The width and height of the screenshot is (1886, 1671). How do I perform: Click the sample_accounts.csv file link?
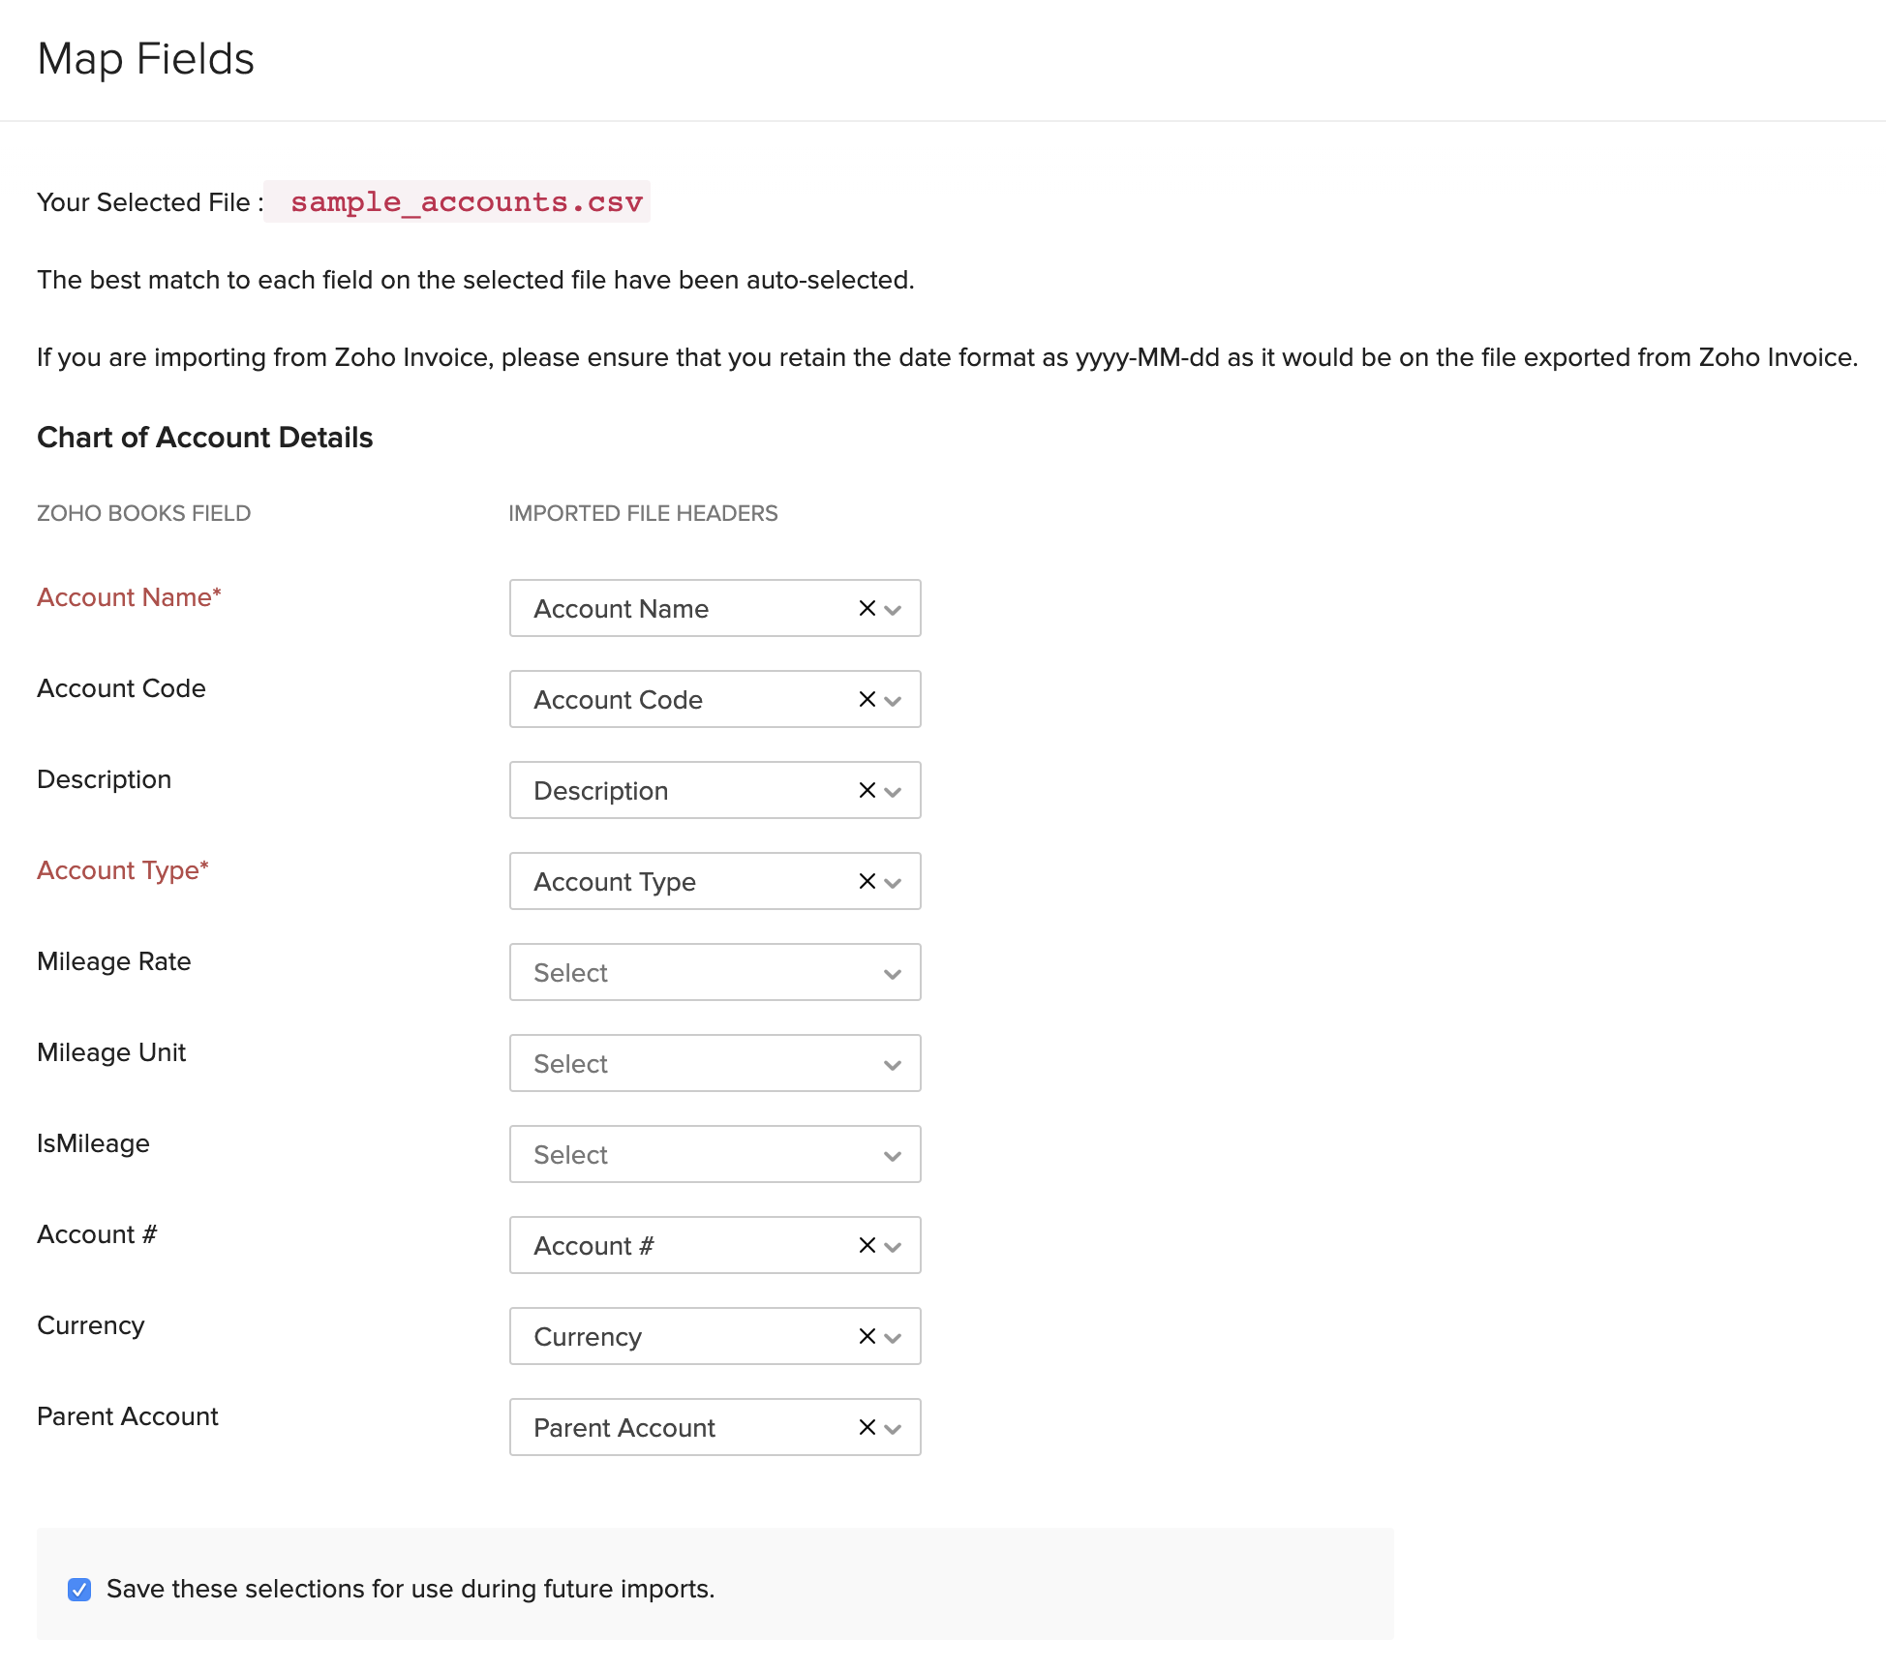point(465,201)
